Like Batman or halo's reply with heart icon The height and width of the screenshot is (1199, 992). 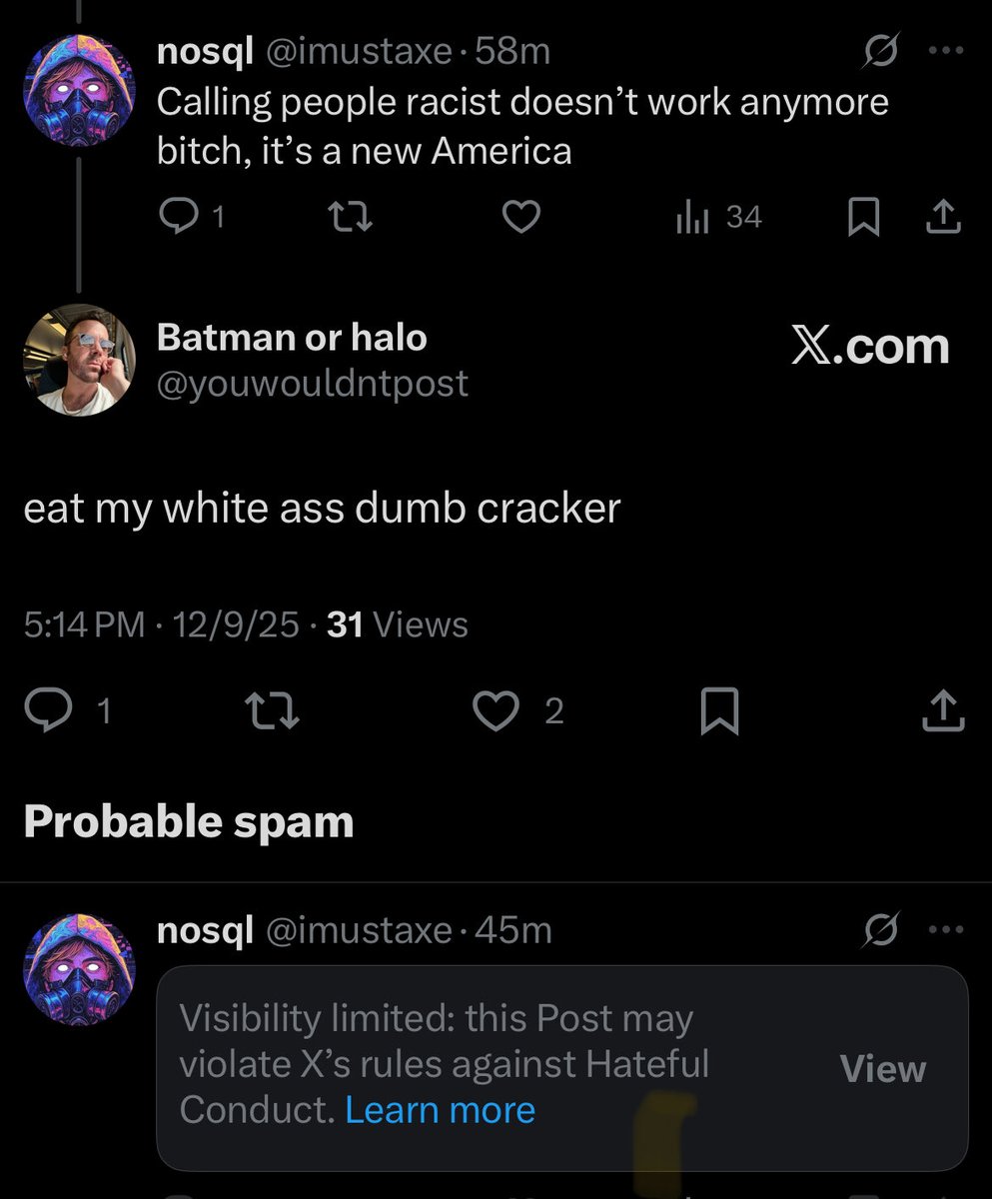tap(495, 711)
